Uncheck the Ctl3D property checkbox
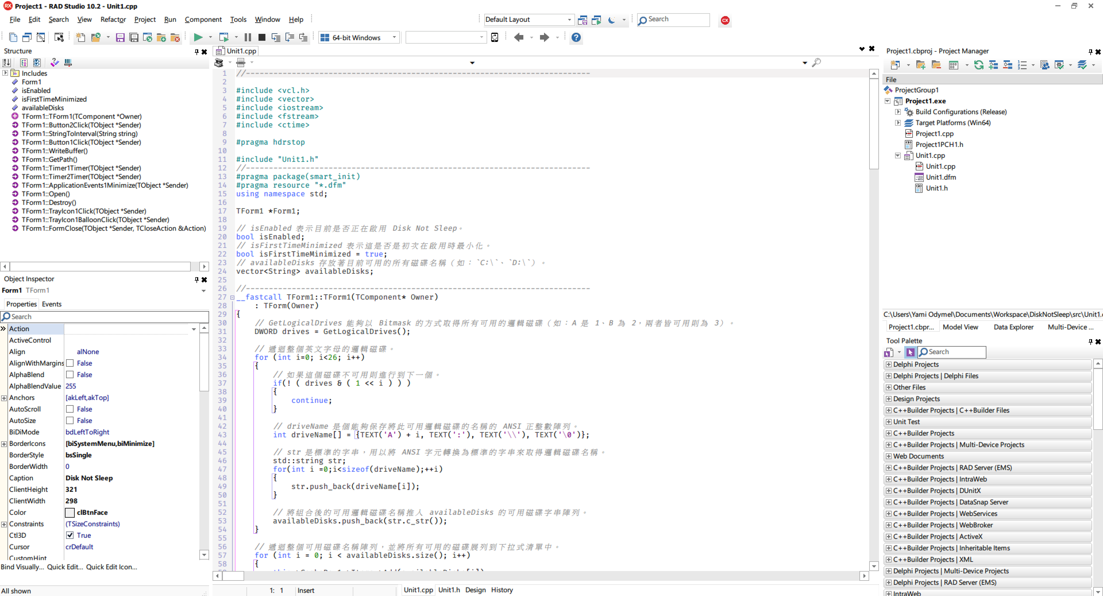 [70, 535]
